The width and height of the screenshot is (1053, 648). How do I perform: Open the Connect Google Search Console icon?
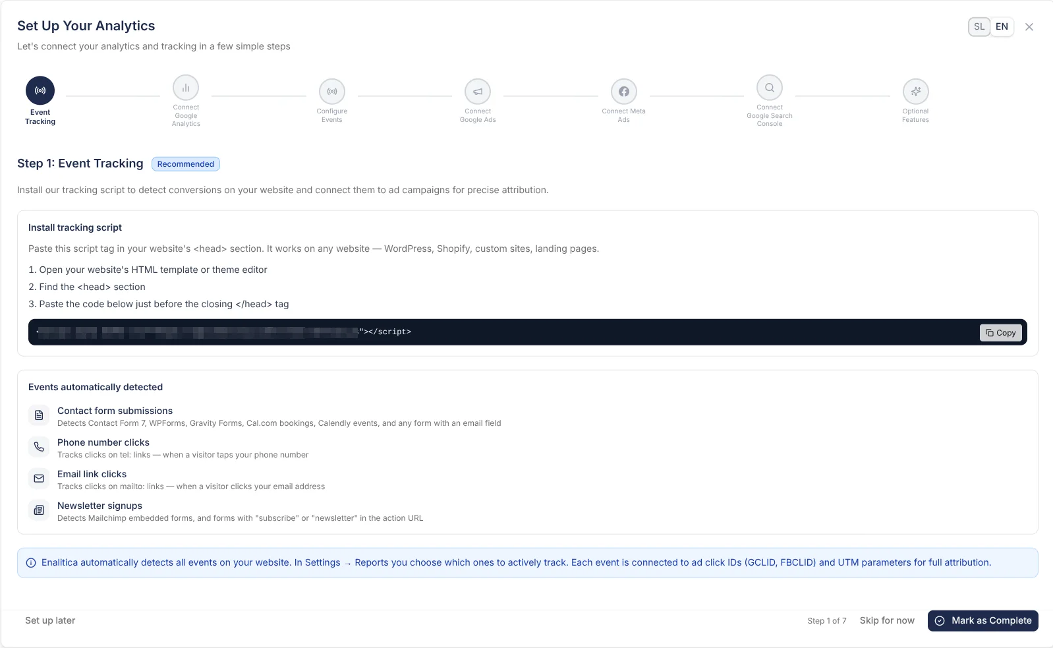click(770, 88)
